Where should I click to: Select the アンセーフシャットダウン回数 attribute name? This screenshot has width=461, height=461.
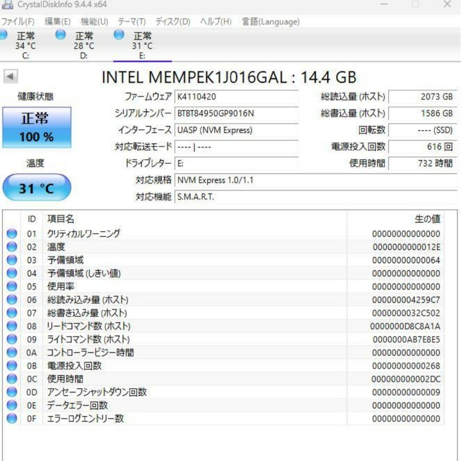[x=97, y=392]
